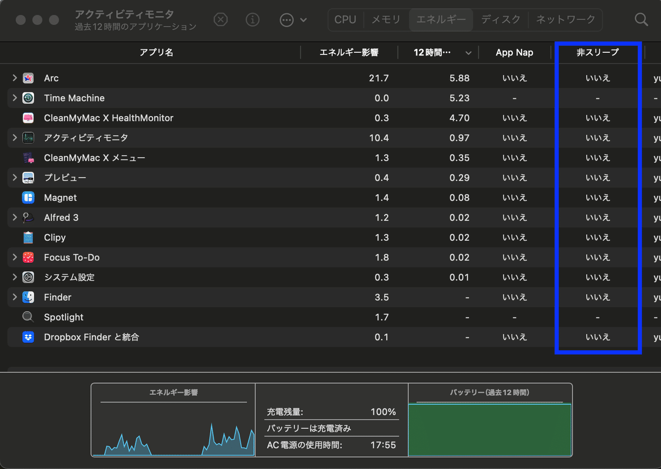The width and height of the screenshot is (661, 469).
Task: Click the CleanMyMac X メニュー icon
Action: (28, 158)
